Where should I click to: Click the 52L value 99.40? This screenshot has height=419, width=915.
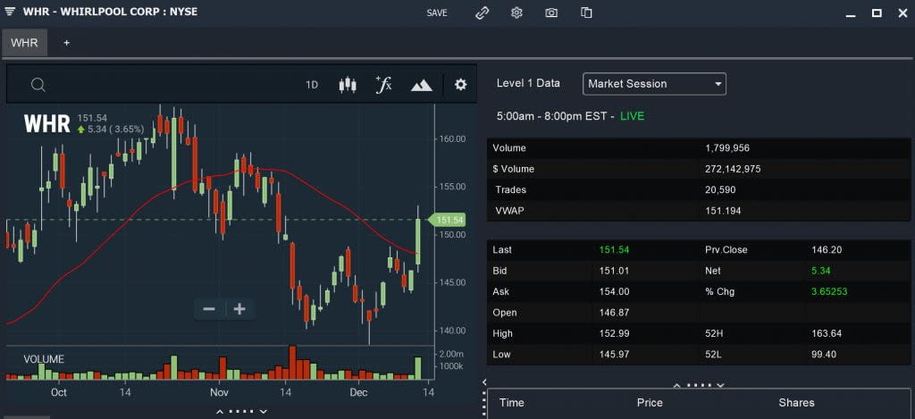point(823,355)
